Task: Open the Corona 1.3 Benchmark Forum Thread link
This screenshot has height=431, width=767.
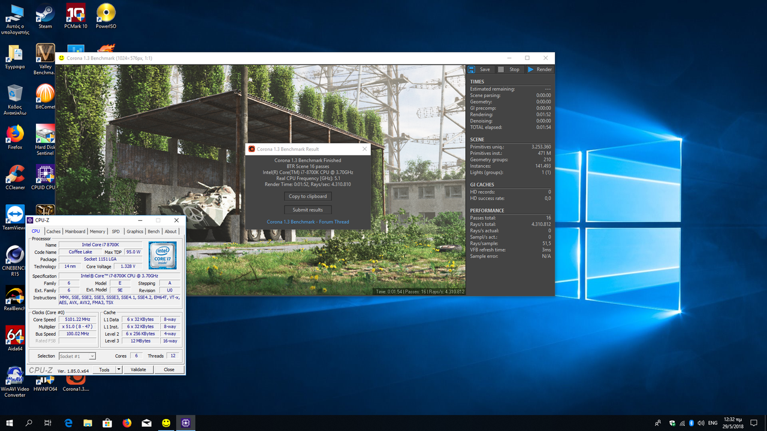Action: tap(308, 222)
